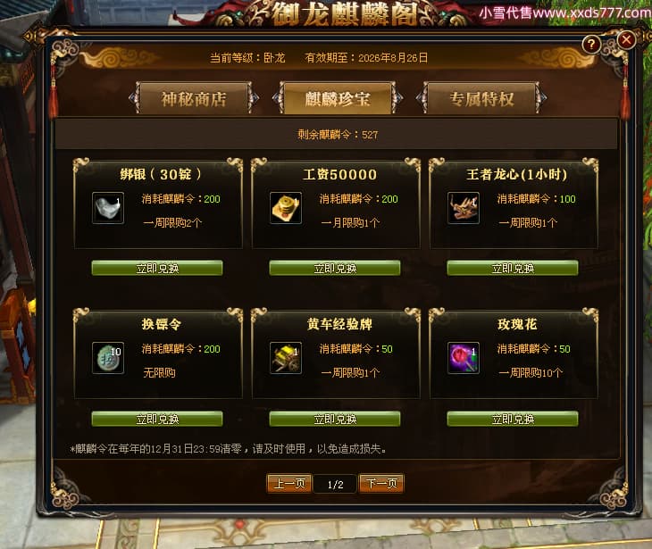Select the 麒麟珍宝 tab
Screen dimensions: 652x549
[338, 98]
